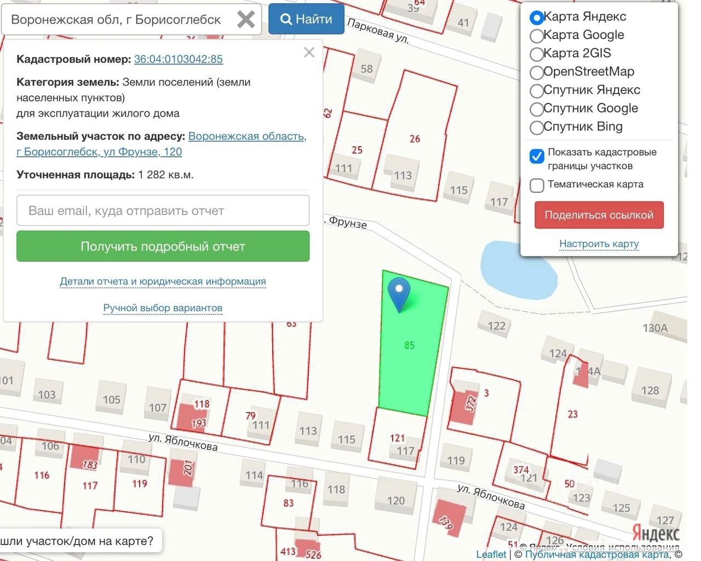Click red building 139 on map
701x561 pixels.
click(x=449, y=518)
